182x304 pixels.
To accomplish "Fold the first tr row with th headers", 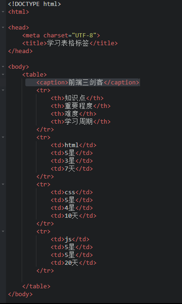I will pos(3,90).
